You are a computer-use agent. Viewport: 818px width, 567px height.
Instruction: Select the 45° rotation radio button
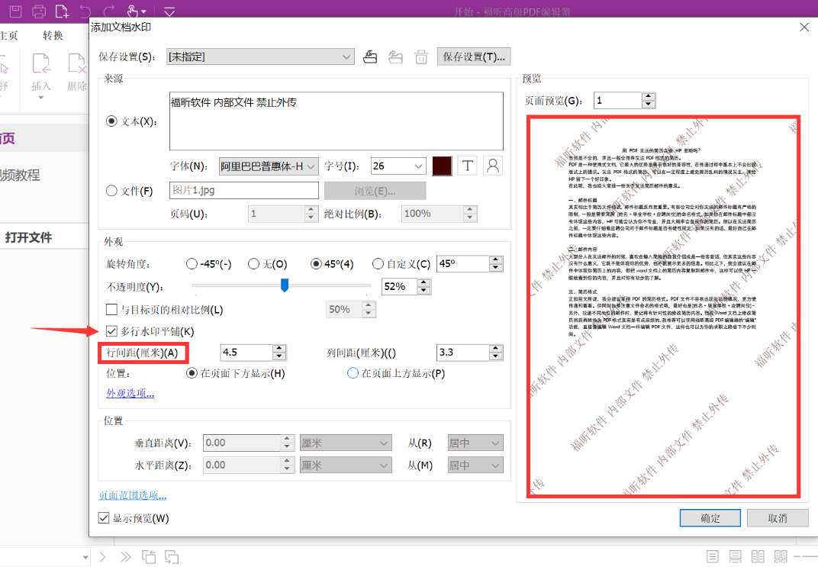pos(316,264)
